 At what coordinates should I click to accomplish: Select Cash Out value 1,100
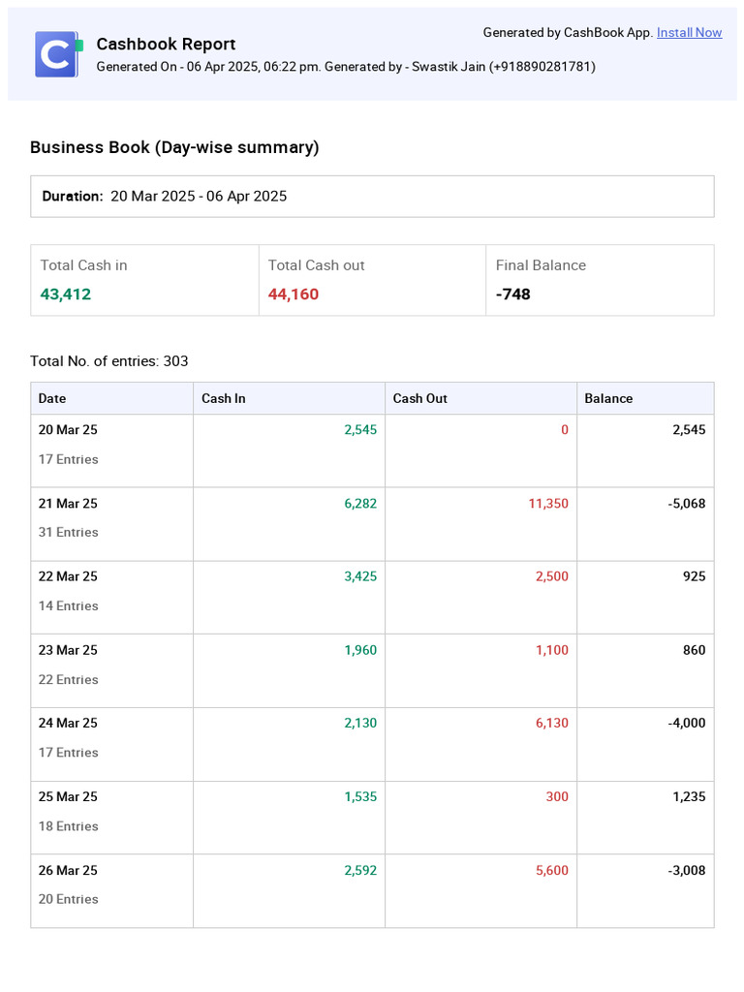[x=552, y=650]
